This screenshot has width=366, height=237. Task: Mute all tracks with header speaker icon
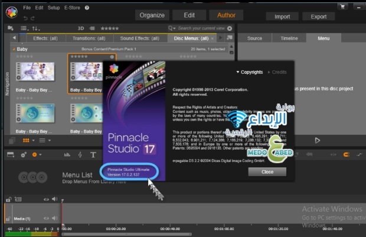55,199
